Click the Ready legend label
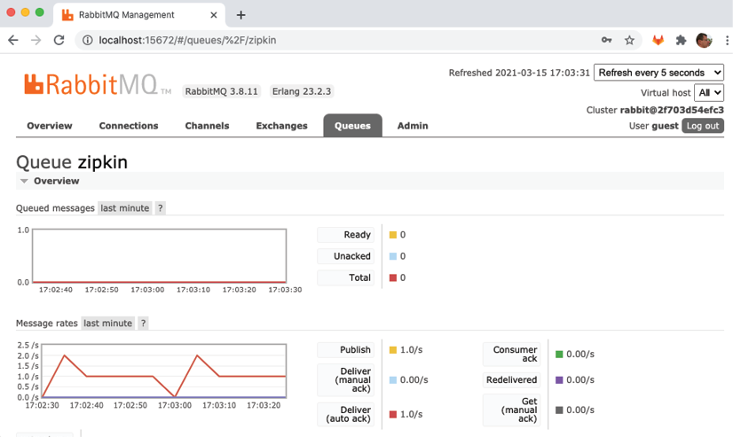 pyautogui.click(x=345, y=234)
